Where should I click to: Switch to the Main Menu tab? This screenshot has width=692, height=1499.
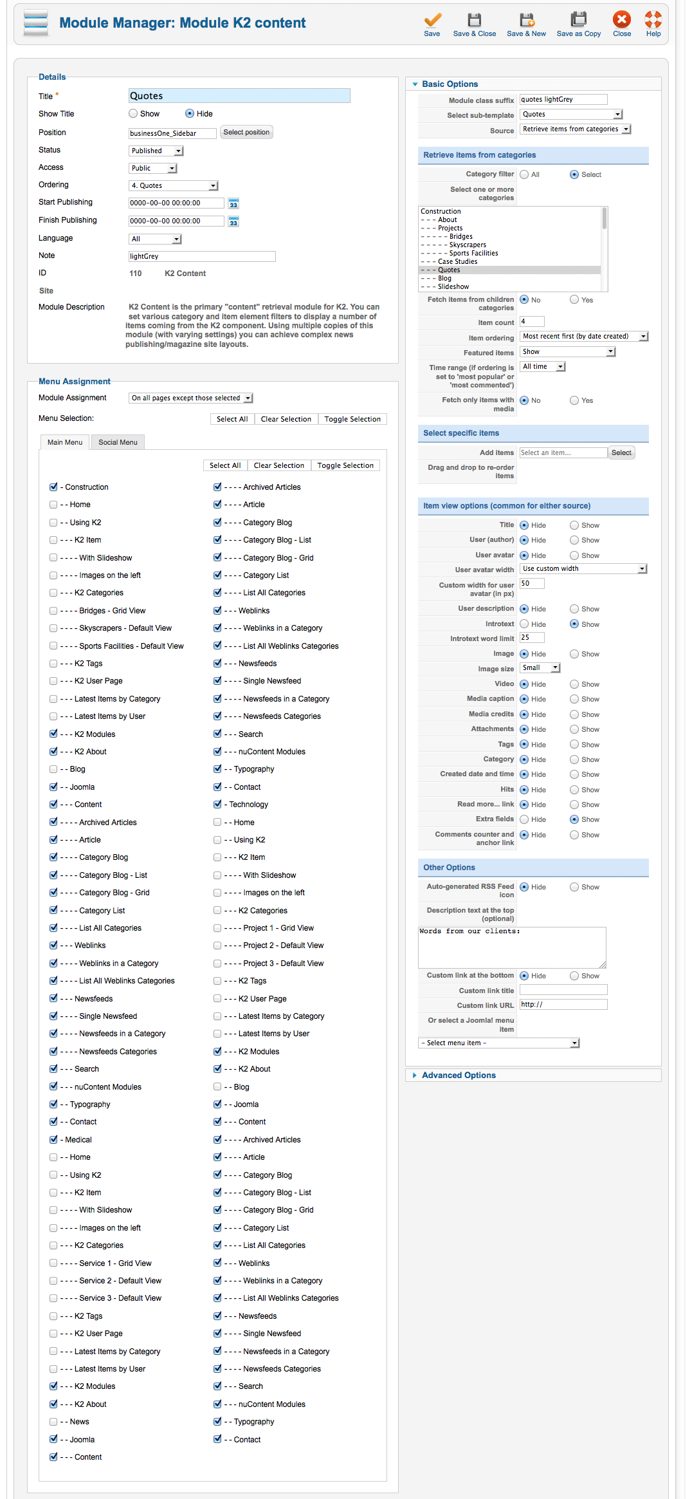click(x=65, y=443)
